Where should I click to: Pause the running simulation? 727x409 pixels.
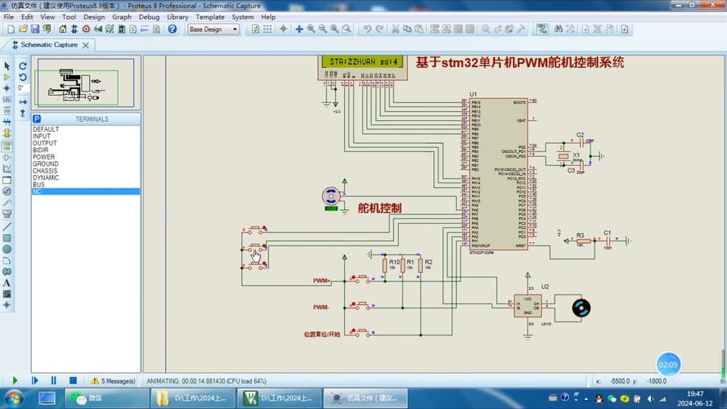(53, 380)
